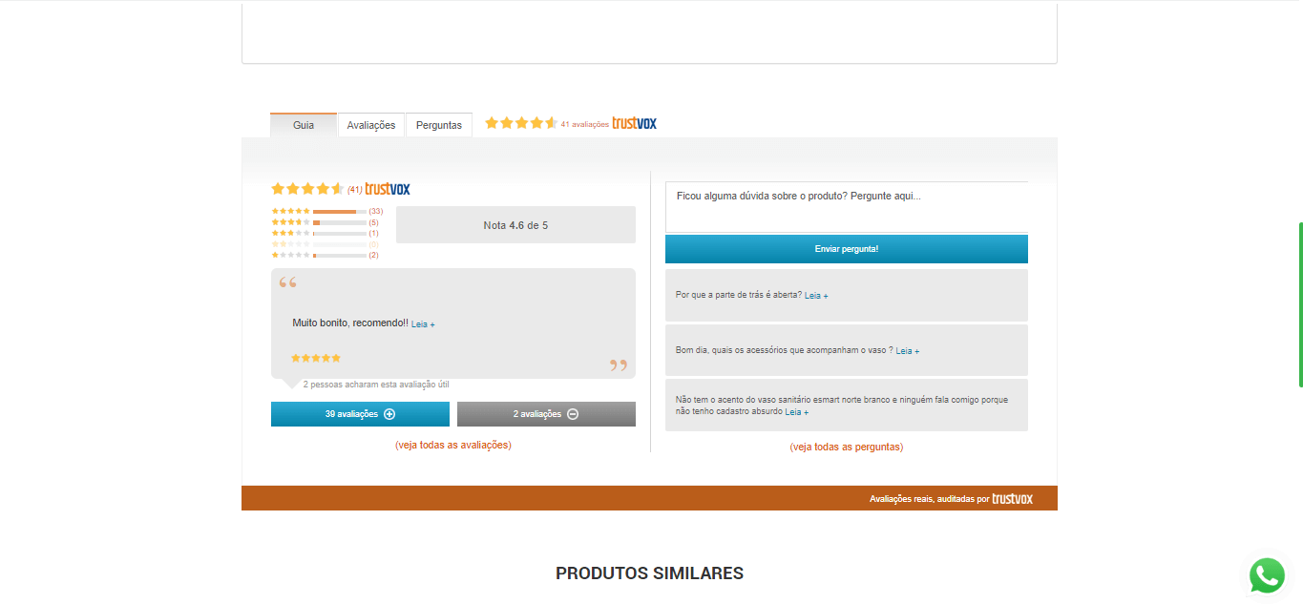Click the star rating next to the tabs
1303x604 pixels.
coord(520,123)
